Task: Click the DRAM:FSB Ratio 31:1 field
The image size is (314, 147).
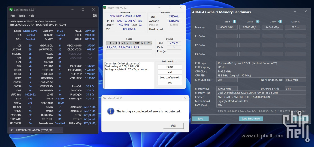Action: tap(296, 89)
